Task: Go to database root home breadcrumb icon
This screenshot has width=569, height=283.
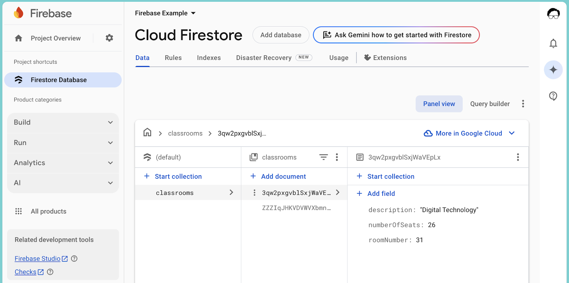Action: [x=147, y=133]
